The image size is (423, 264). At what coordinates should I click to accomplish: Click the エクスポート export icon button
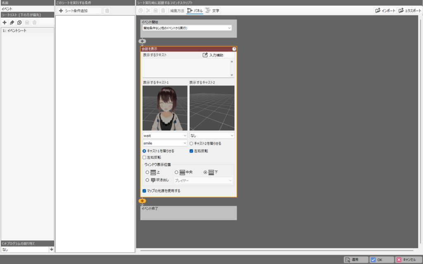[409, 11]
